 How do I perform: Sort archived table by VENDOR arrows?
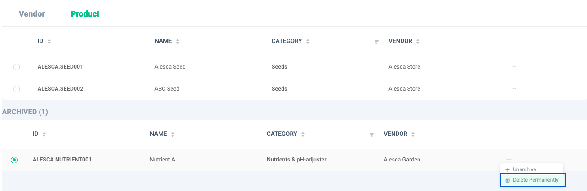coord(413,134)
